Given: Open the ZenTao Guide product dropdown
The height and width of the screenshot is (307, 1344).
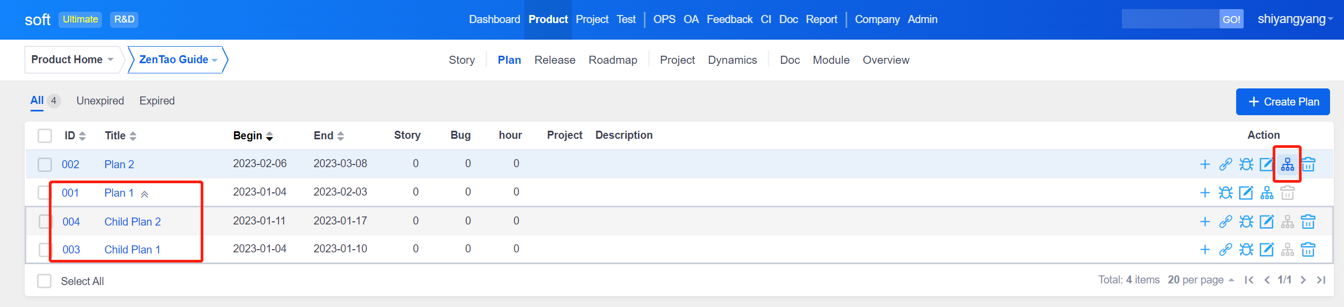Looking at the screenshot, I should (x=178, y=59).
